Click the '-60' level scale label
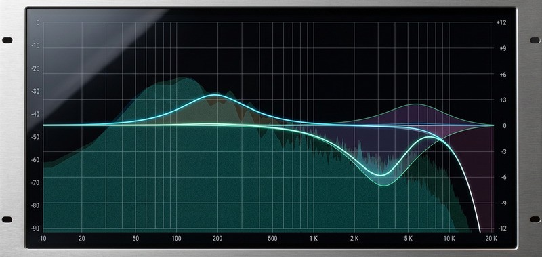The height and width of the screenshot is (257, 542). coord(35,160)
